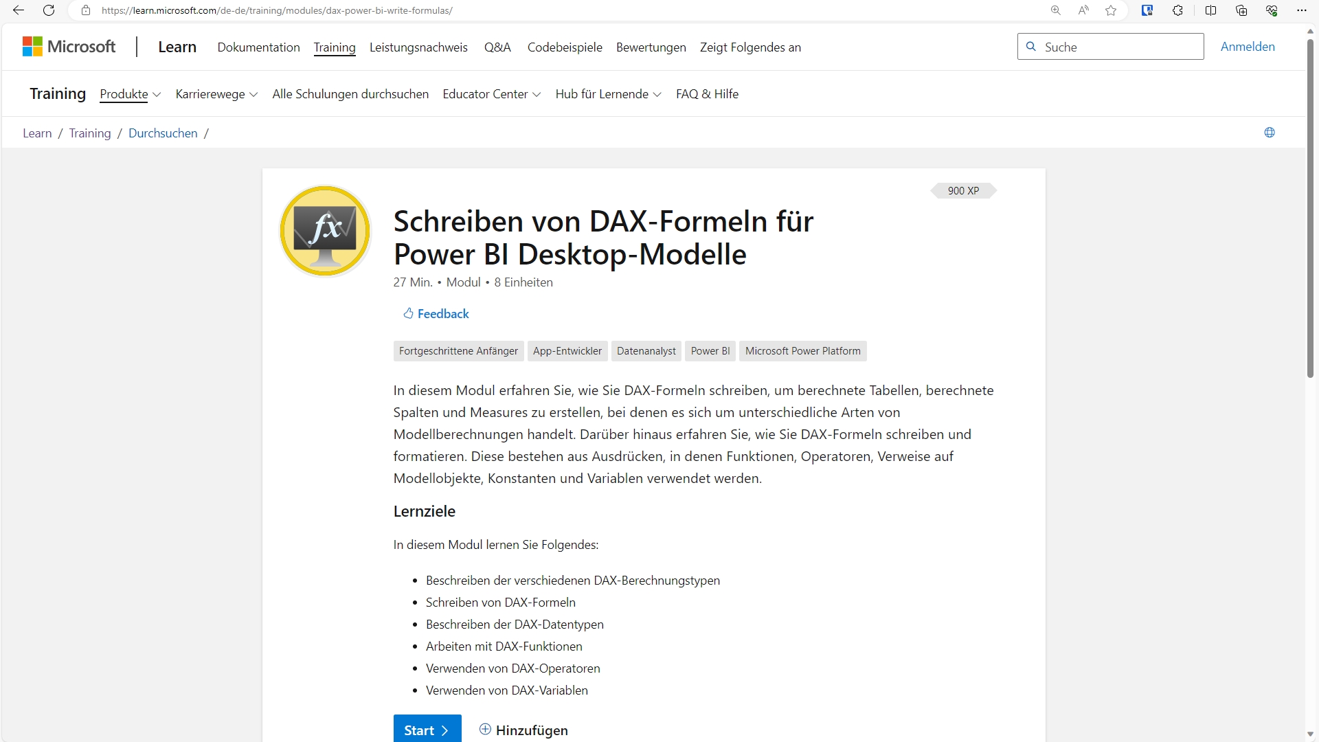1319x742 pixels.
Task: Click Hinzufügen to add module
Action: pos(523,730)
